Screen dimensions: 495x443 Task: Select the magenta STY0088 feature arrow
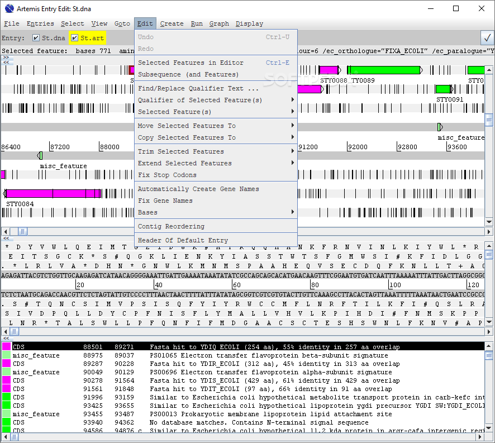click(330, 70)
